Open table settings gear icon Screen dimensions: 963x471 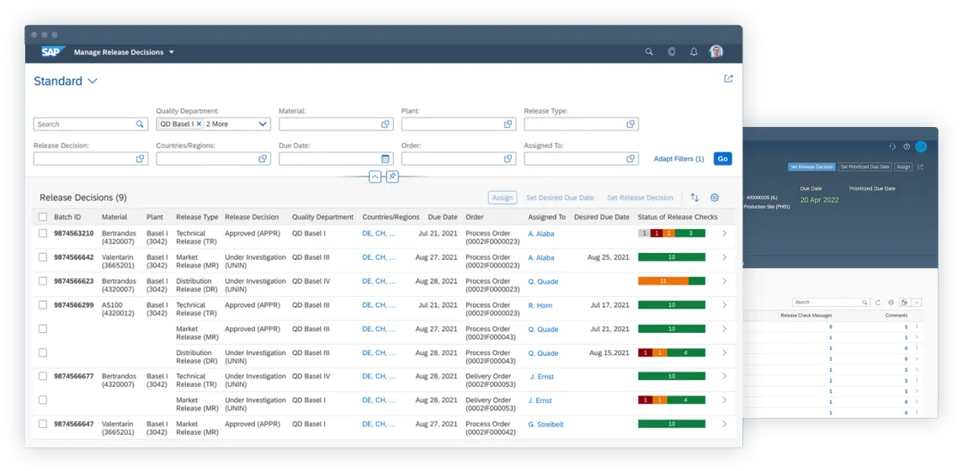715,198
